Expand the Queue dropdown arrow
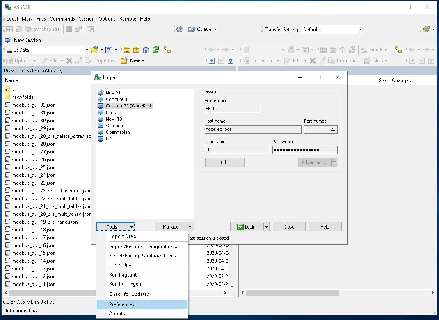 click(215, 29)
